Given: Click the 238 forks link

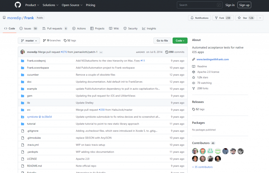Looking at the screenshot, I should point(203,88).
